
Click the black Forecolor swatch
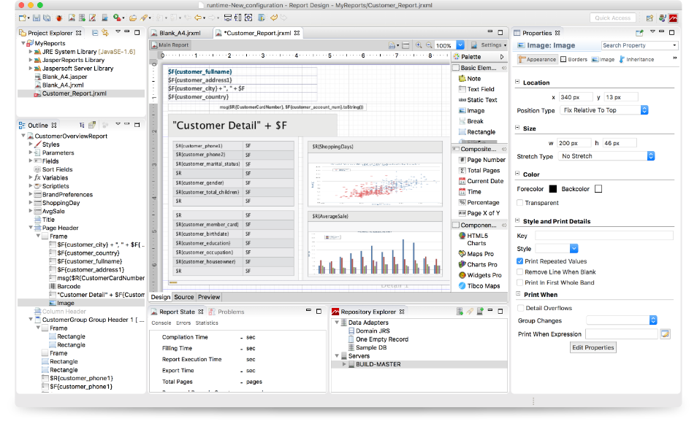tap(553, 189)
